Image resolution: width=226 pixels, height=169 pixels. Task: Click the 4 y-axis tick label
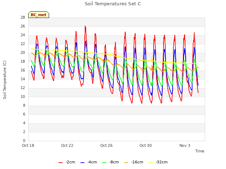[24, 123]
